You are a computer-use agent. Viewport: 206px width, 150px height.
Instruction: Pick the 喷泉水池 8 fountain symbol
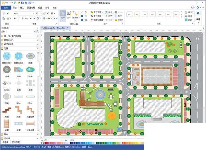point(19,57)
